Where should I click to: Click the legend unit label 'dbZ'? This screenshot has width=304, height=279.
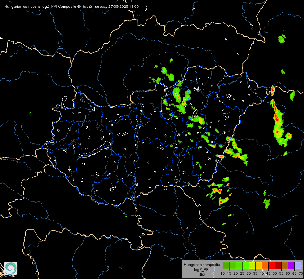[x=202, y=275]
